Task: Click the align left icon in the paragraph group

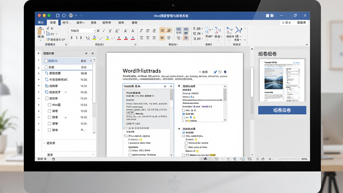Action: [x=142, y=38]
